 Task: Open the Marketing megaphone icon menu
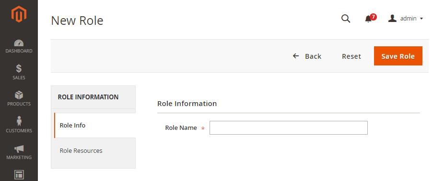tap(19, 149)
